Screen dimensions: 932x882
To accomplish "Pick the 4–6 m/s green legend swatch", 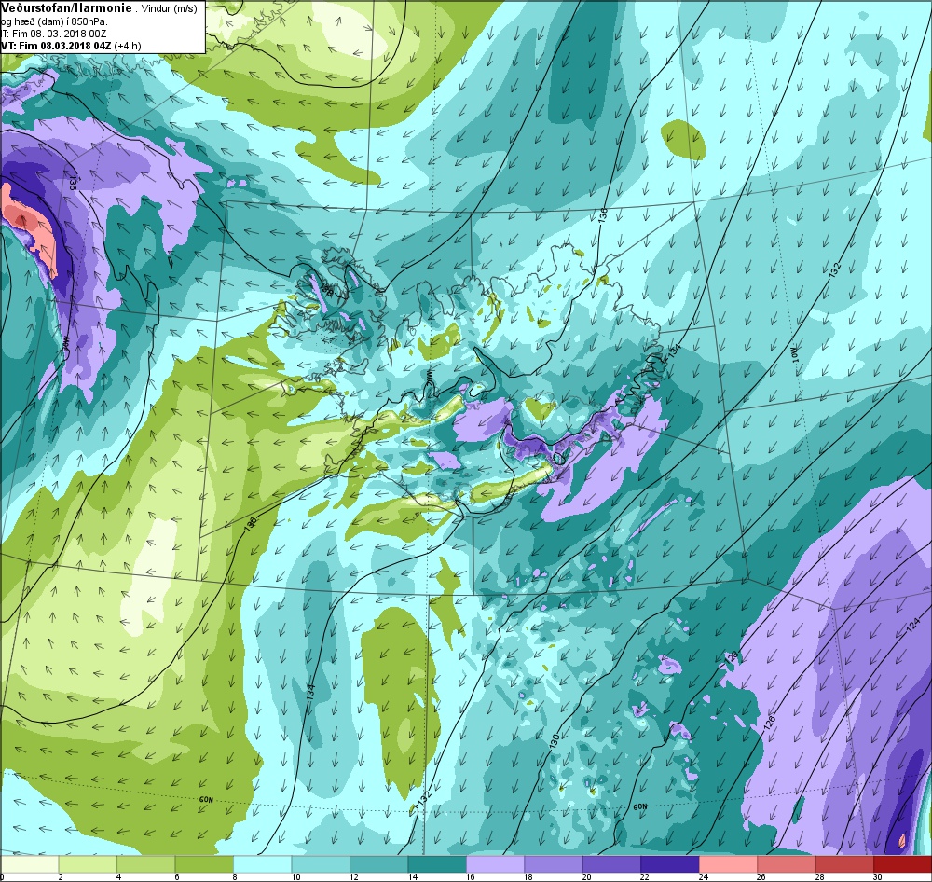I will tap(146, 863).
